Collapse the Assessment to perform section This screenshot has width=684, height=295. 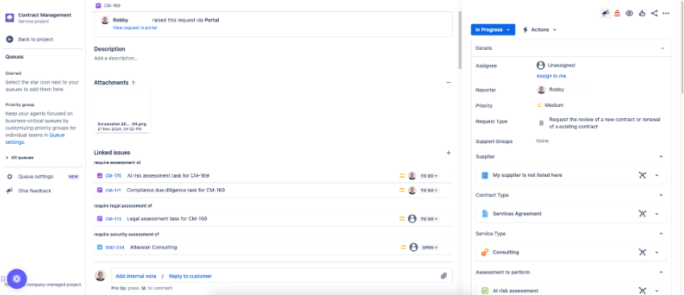(661, 272)
